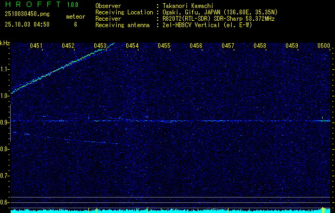Click the 0451 time label
335x213 pixels.
36,45
